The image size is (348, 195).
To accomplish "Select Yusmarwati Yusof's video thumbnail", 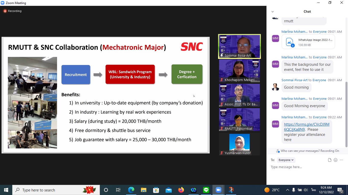I will (239, 144).
